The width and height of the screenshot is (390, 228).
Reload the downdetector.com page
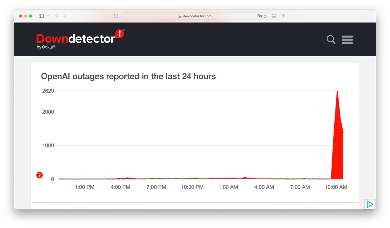[x=265, y=16]
